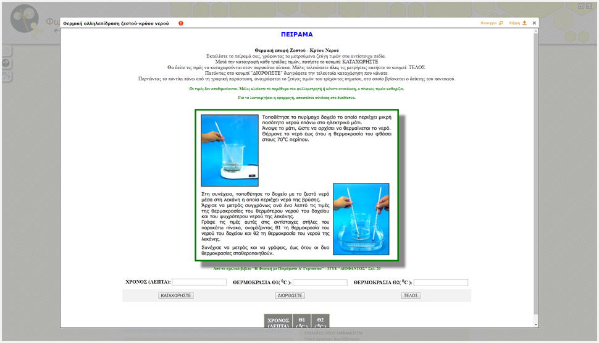Finish the measurements with the ΤΕΛΟΣ button

411,295
